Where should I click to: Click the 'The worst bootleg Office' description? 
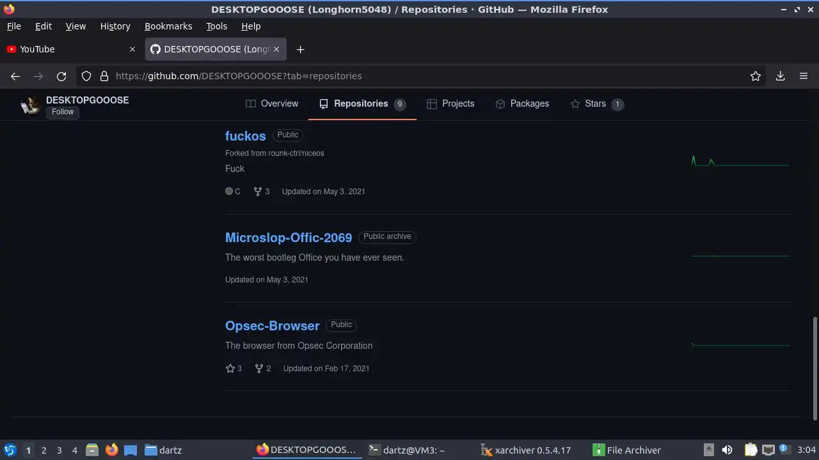click(315, 257)
